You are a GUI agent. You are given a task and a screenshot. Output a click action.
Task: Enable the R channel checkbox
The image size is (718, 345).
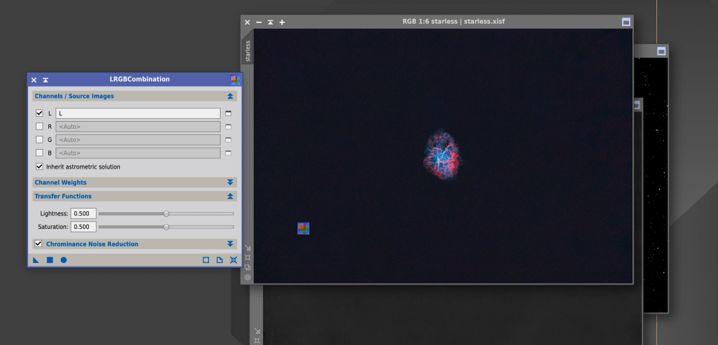pos(39,127)
